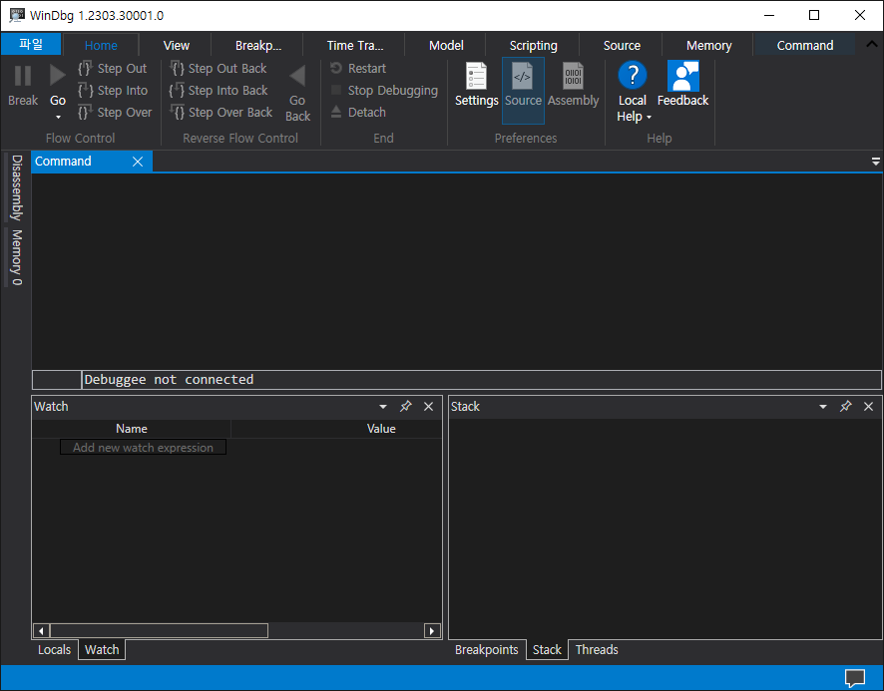Switch to the Locals tab

click(x=54, y=650)
